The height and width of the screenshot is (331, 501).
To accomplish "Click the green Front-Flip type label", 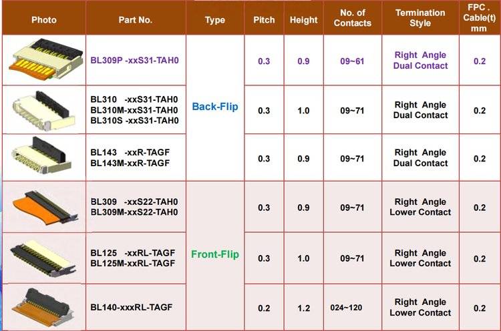I will pyautogui.click(x=214, y=254).
